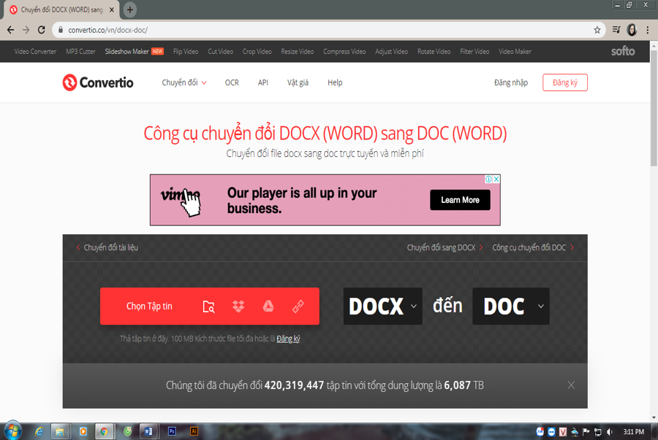This screenshot has width=658, height=440.
Task: Open the Chrome profile avatar
Action: [x=632, y=30]
